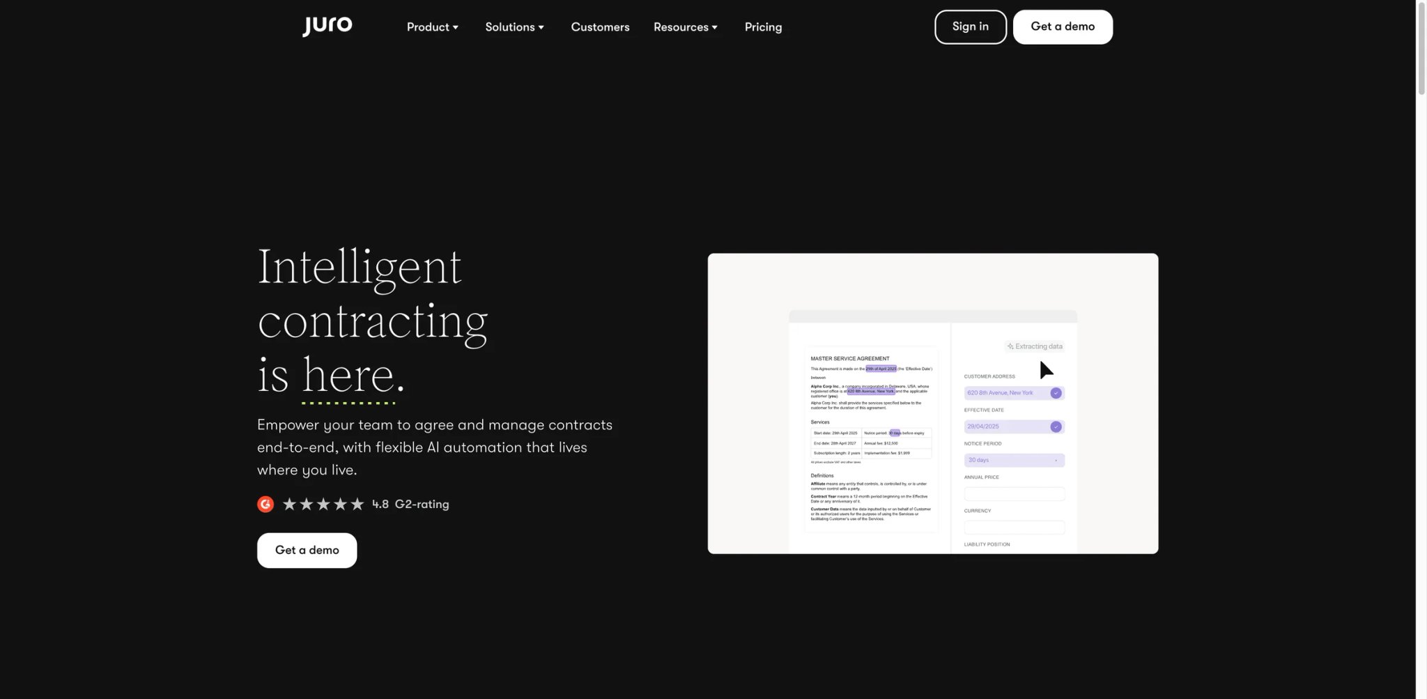
Task: Click the 620 8th Avenue, New York field
Action: tap(1014, 393)
